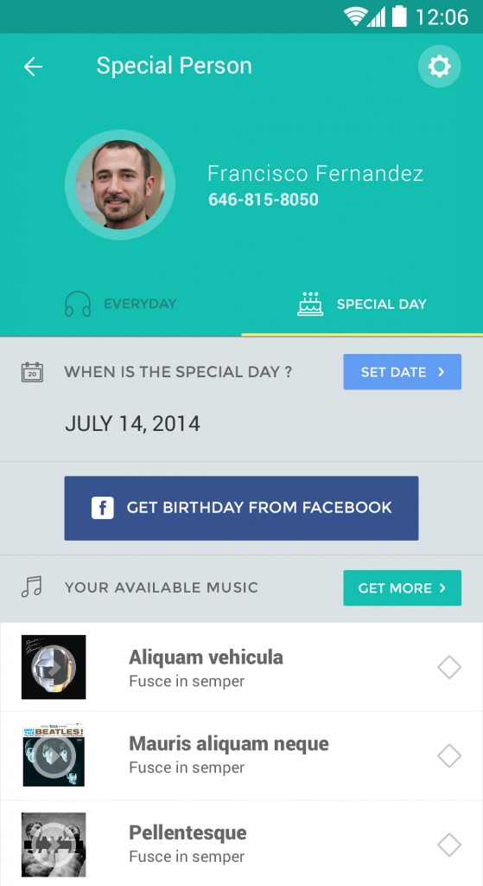The height and width of the screenshot is (886, 483).
Task: Go back using the arrow icon
Action: click(33, 67)
